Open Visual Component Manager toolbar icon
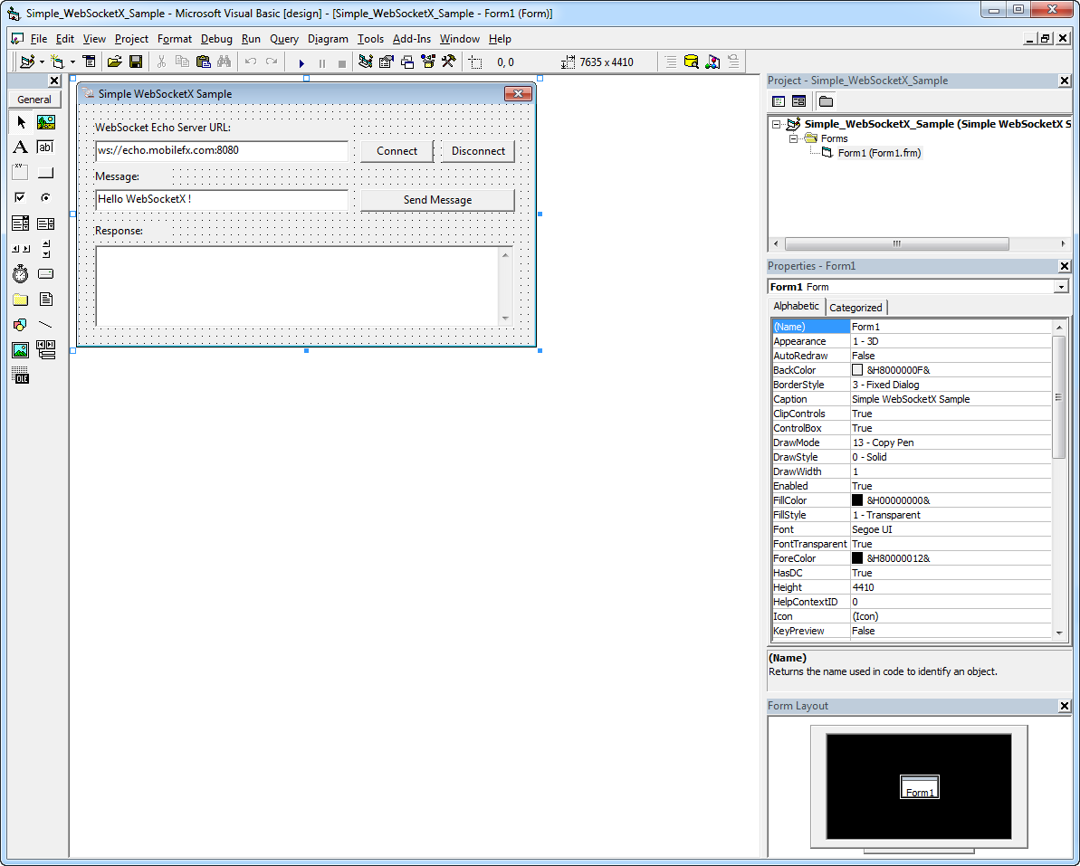Screen dimensions: 1080x866 point(712,62)
